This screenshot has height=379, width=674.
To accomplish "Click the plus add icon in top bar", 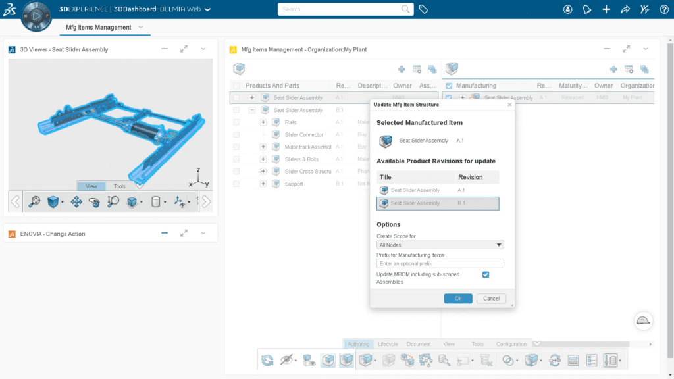I will pyautogui.click(x=606, y=9).
